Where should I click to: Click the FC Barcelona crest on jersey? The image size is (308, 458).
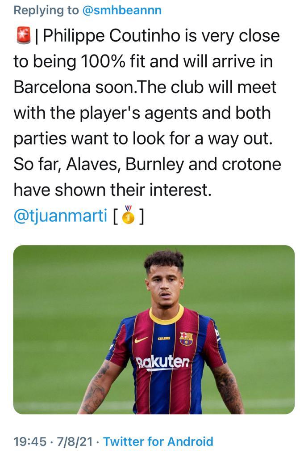186,338
